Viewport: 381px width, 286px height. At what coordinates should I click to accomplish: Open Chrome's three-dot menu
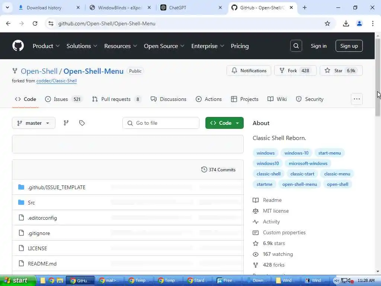[x=372, y=23]
